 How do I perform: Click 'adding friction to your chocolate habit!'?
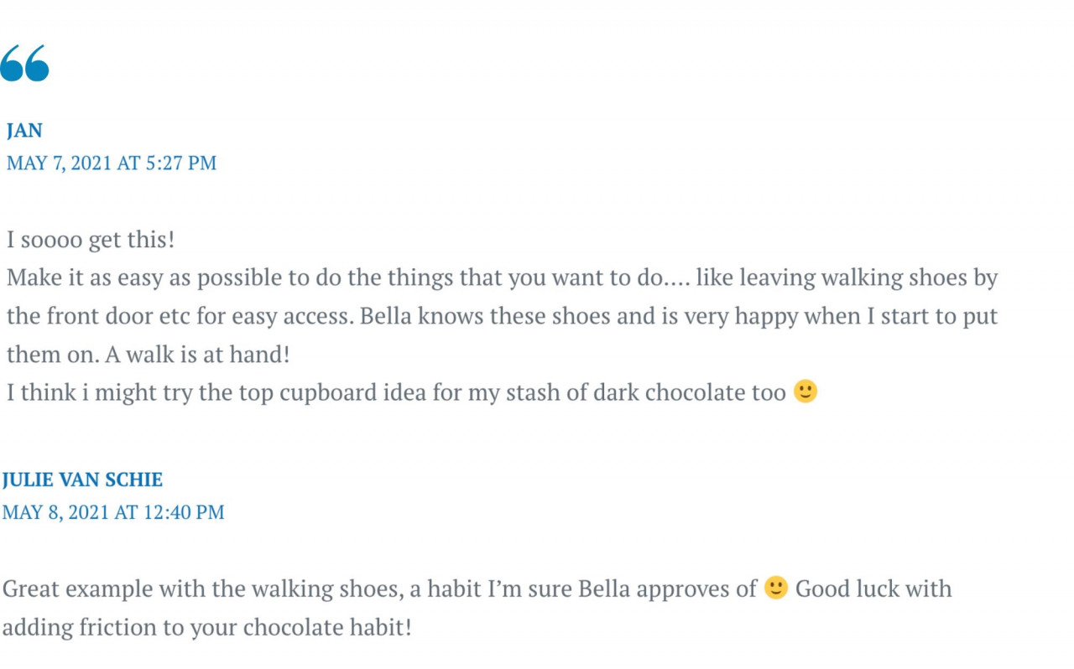[x=207, y=627]
